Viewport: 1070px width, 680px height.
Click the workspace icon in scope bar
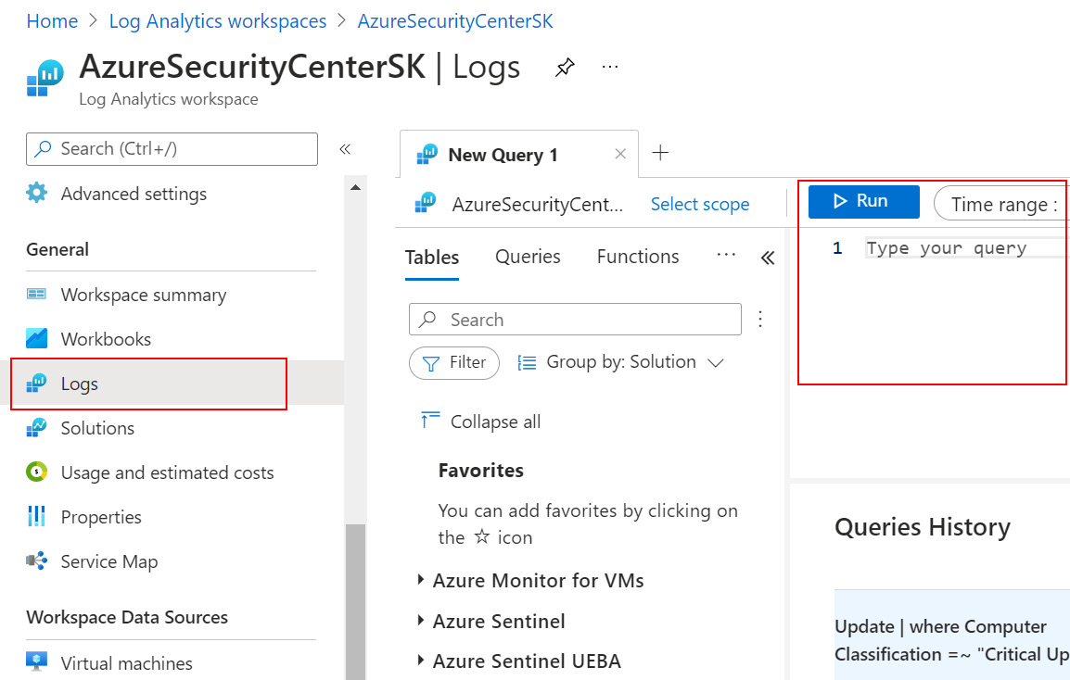coord(426,203)
